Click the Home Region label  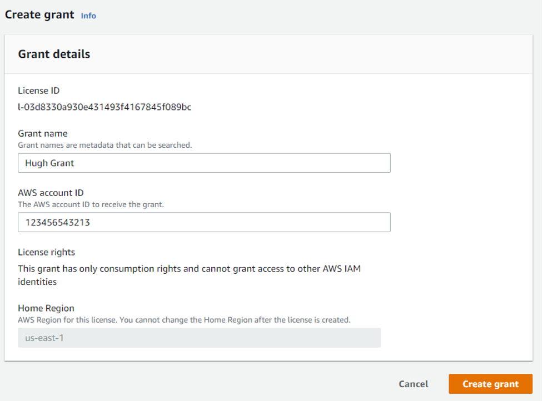[46, 308]
